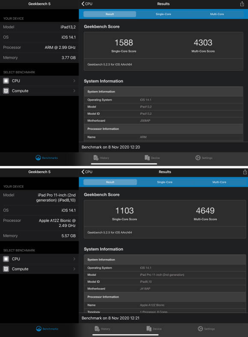The width and height of the screenshot is (248, 337).
Task: Click Name Apple A12Z Bionic row
Action: 165,305
